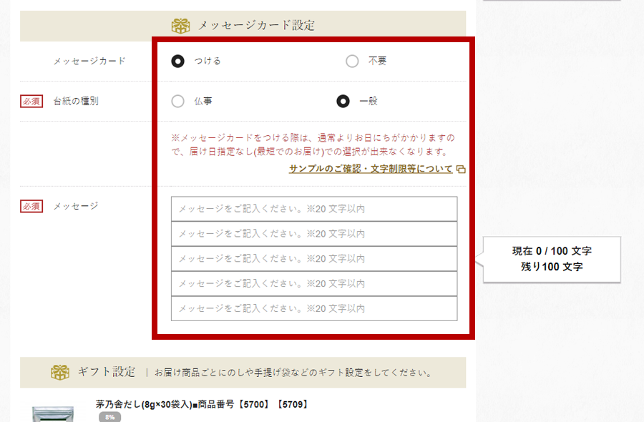This screenshot has width=644, height=422.
Task: Select the つける message card radio button
Action: tap(177, 62)
